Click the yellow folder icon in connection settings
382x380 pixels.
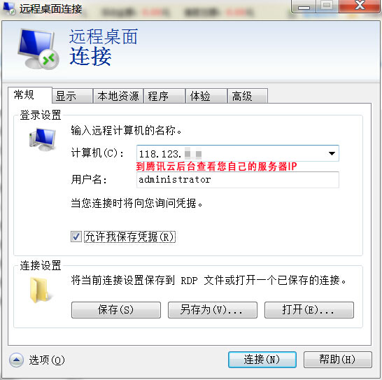coord(40,290)
